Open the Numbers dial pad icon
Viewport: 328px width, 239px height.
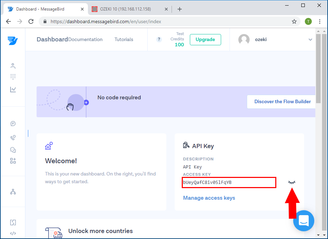click(13, 77)
